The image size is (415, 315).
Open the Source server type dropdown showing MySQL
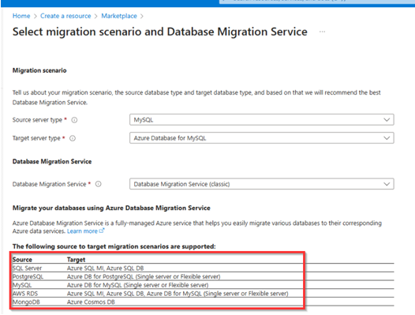coord(261,120)
